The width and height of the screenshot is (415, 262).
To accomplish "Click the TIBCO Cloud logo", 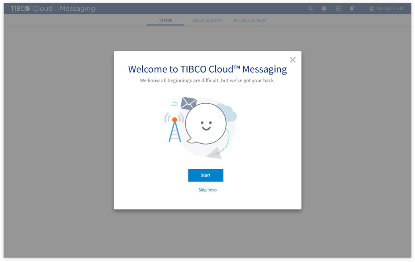I will (32, 8).
